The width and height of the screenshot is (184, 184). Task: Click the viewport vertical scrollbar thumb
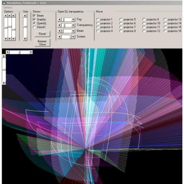coord(4,69)
